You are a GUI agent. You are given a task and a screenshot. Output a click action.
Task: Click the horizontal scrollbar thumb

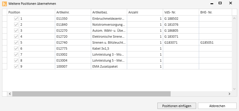click(91, 94)
